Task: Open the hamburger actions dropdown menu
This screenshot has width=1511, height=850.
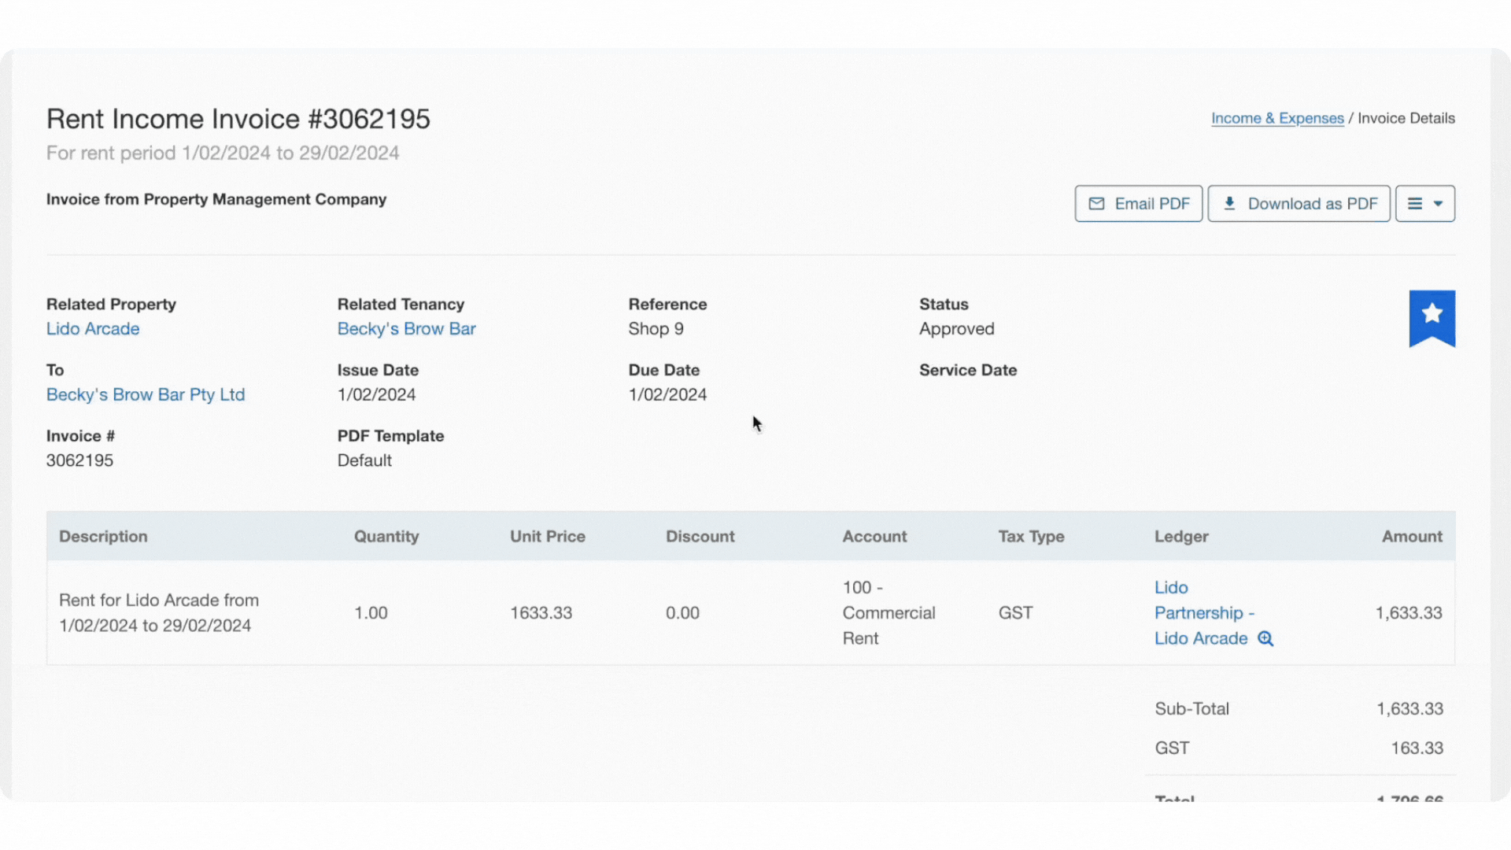Action: pyautogui.click(x=1424, y=204)
